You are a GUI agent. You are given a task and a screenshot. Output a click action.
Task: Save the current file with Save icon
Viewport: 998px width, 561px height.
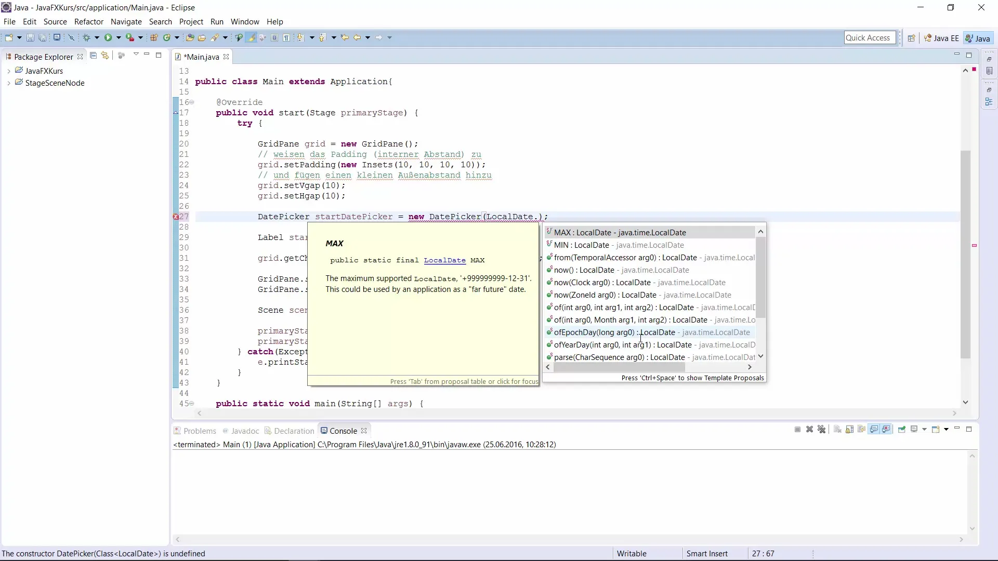(x=30, y=37)
